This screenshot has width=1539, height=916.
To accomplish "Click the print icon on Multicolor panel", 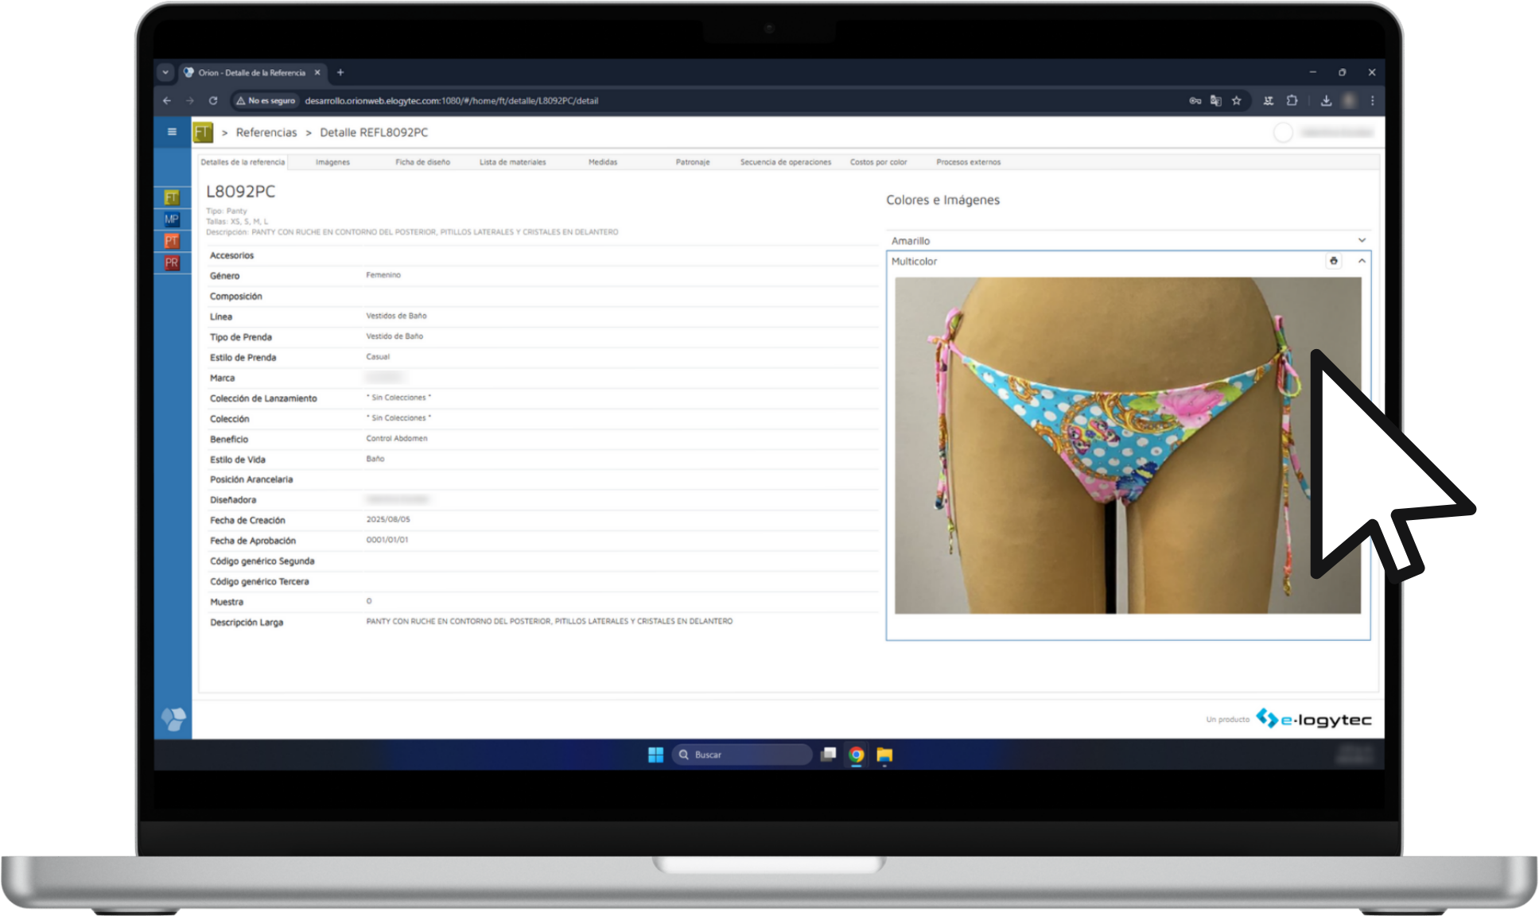I will coord(1334,261).
